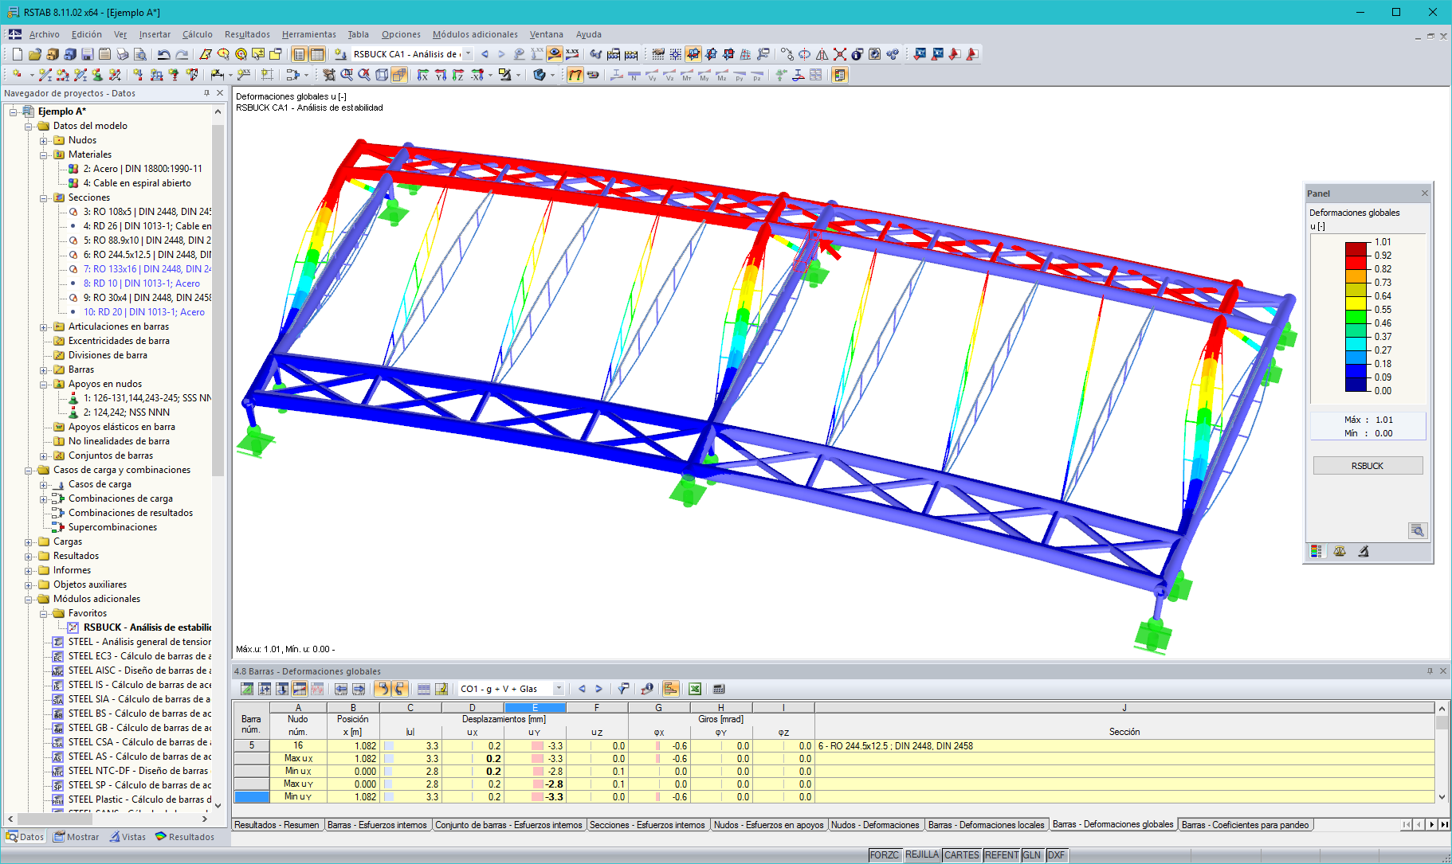The width and height of the screenshot is (1452, 864).
Task: Open the Módulos adicionales menu
Action: click(475, 34)
